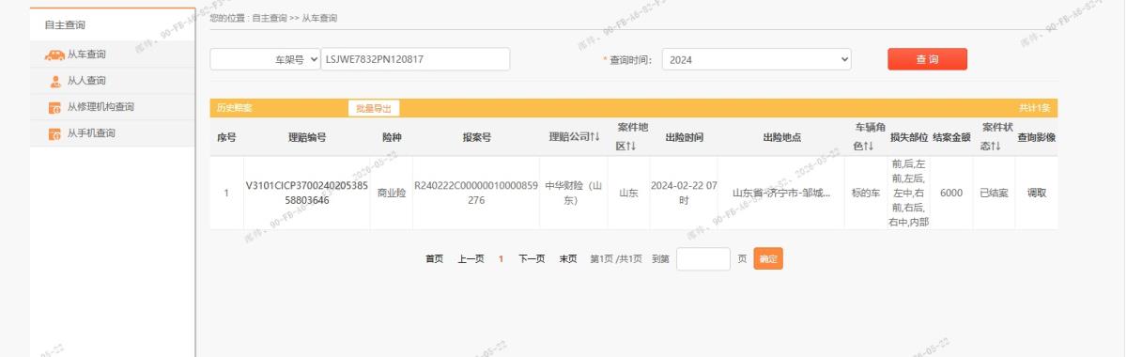Click the orange 确定 button
Screen dimensions: 1127x357
[767, 258]
